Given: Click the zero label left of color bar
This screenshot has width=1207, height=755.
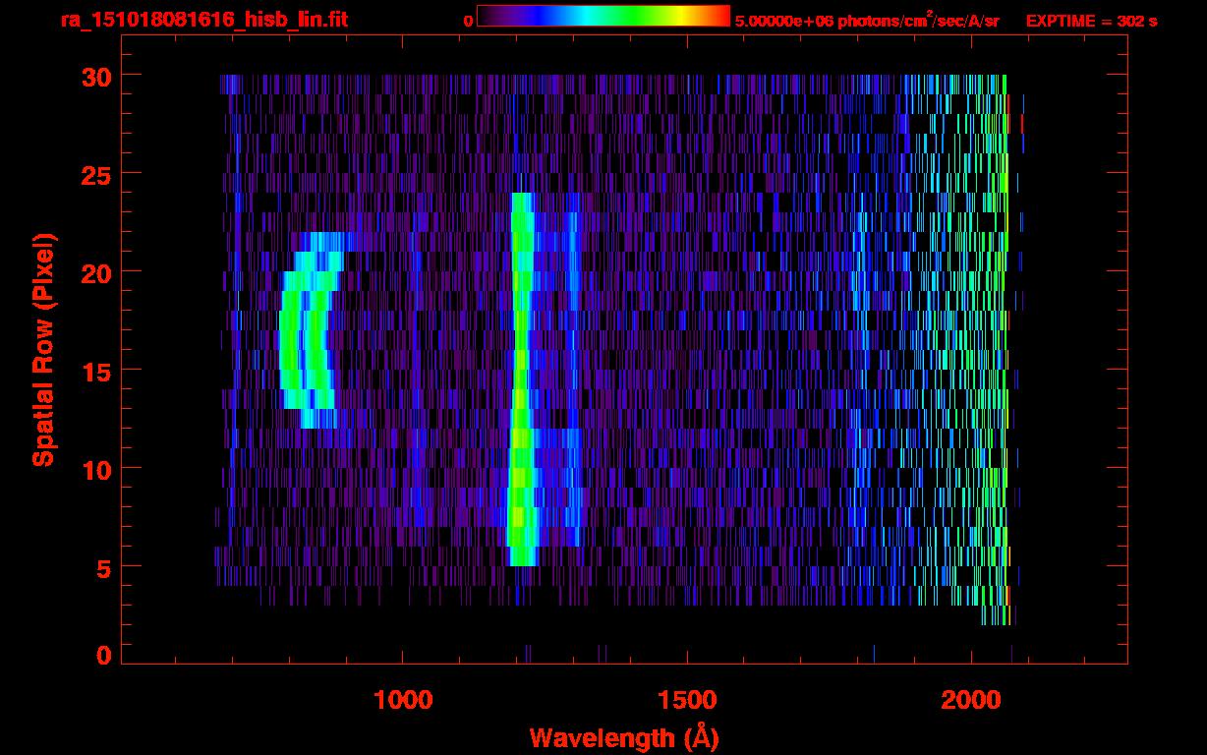Looking at the screenshot, I should click(x=468, y=21).
